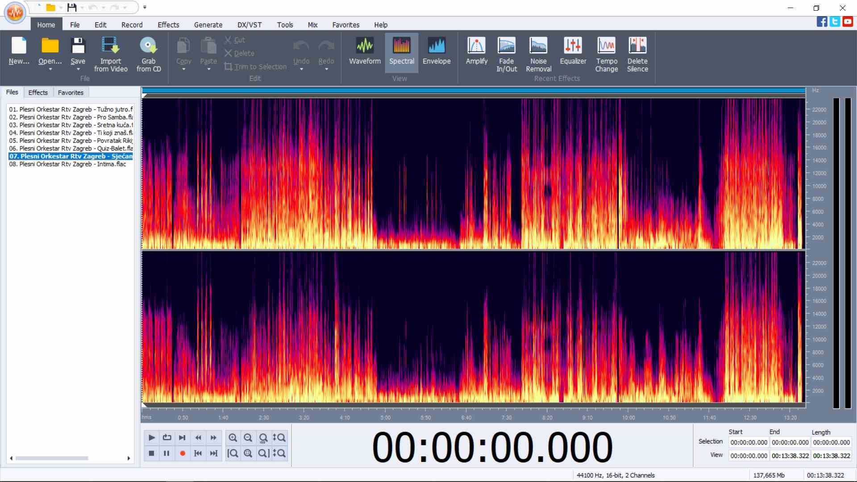Open the Twitter link icon
The width and height of the screenshot is (857, 482).
pyautogui.click(x=835, y=21)
